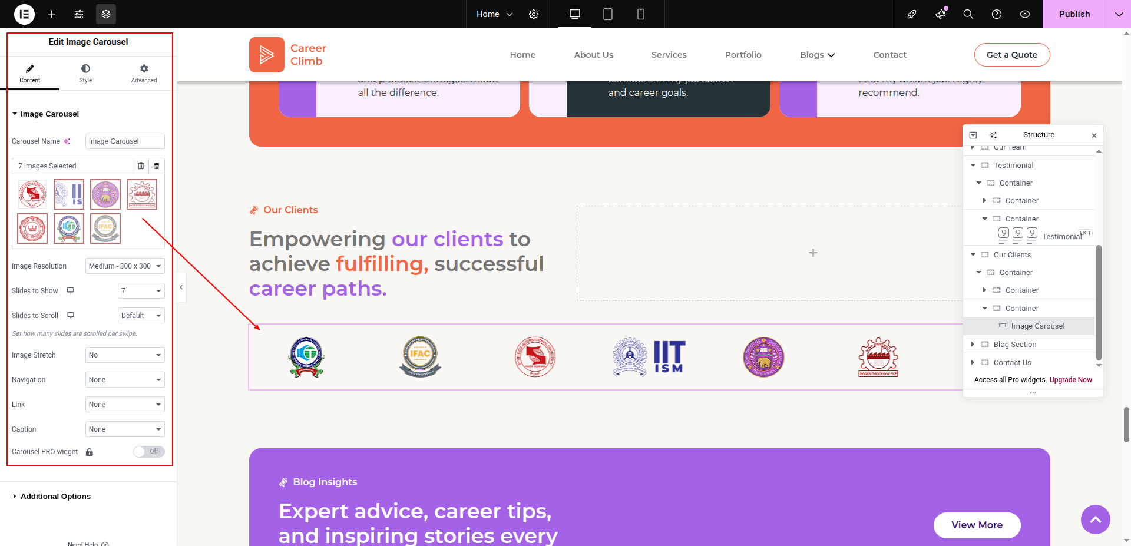1131x546 pixels.
Task: Switch to tablet view icon
Action: coord(608,14)
